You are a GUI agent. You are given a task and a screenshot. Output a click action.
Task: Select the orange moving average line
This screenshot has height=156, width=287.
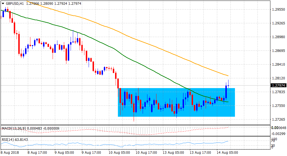(141, 42)
